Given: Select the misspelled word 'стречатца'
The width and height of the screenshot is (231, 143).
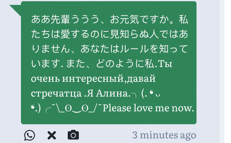Looking at the screenshot, I should point(56,94).
